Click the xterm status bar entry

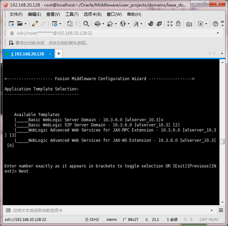coord(111,219)
